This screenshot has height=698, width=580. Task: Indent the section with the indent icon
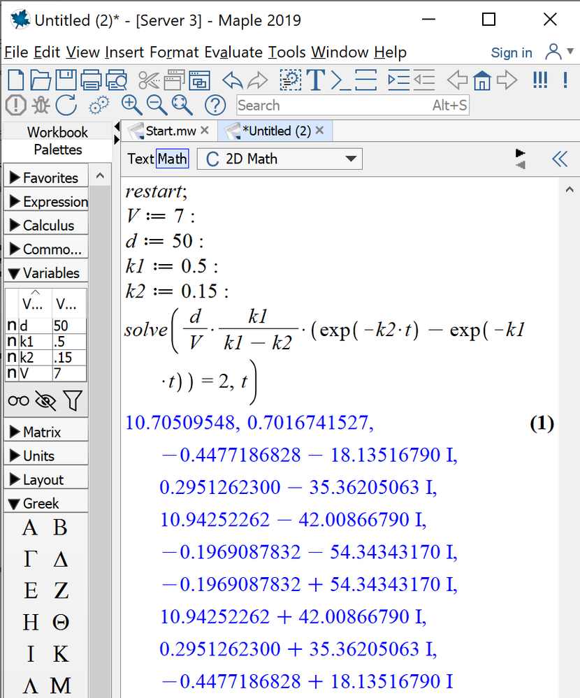[x=398, y=80]
